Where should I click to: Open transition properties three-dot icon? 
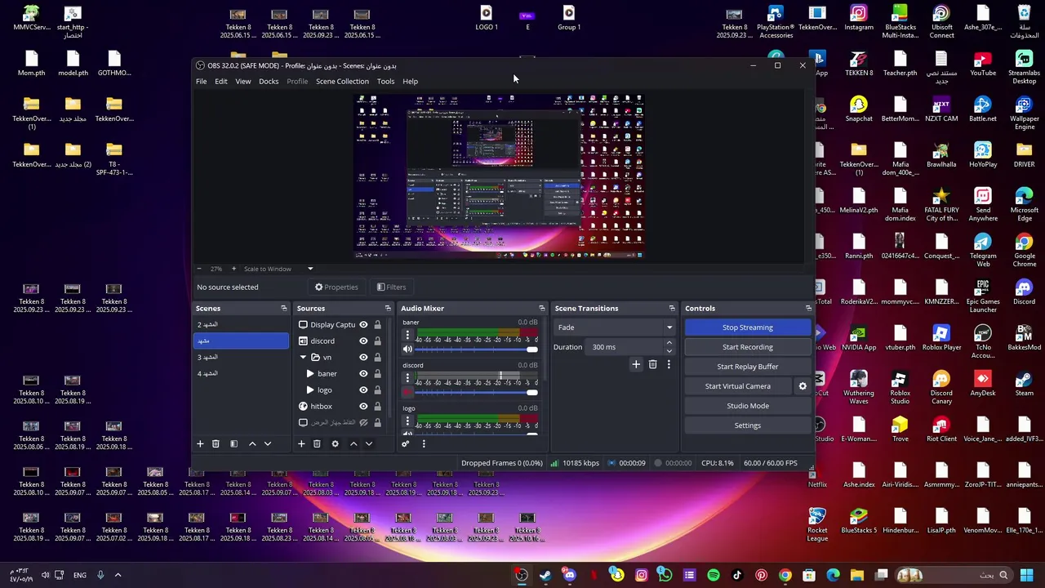669,364
